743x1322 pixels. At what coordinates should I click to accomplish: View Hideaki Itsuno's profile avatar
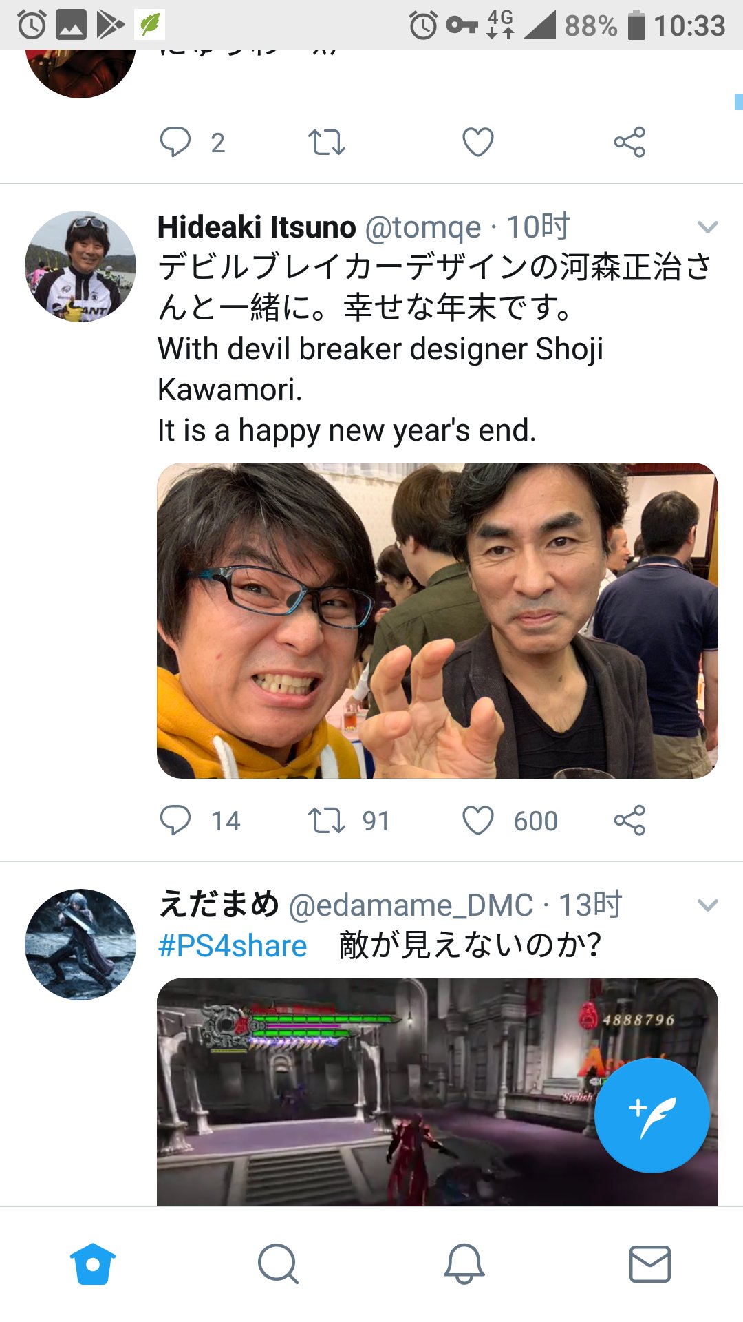coord(80,266)
